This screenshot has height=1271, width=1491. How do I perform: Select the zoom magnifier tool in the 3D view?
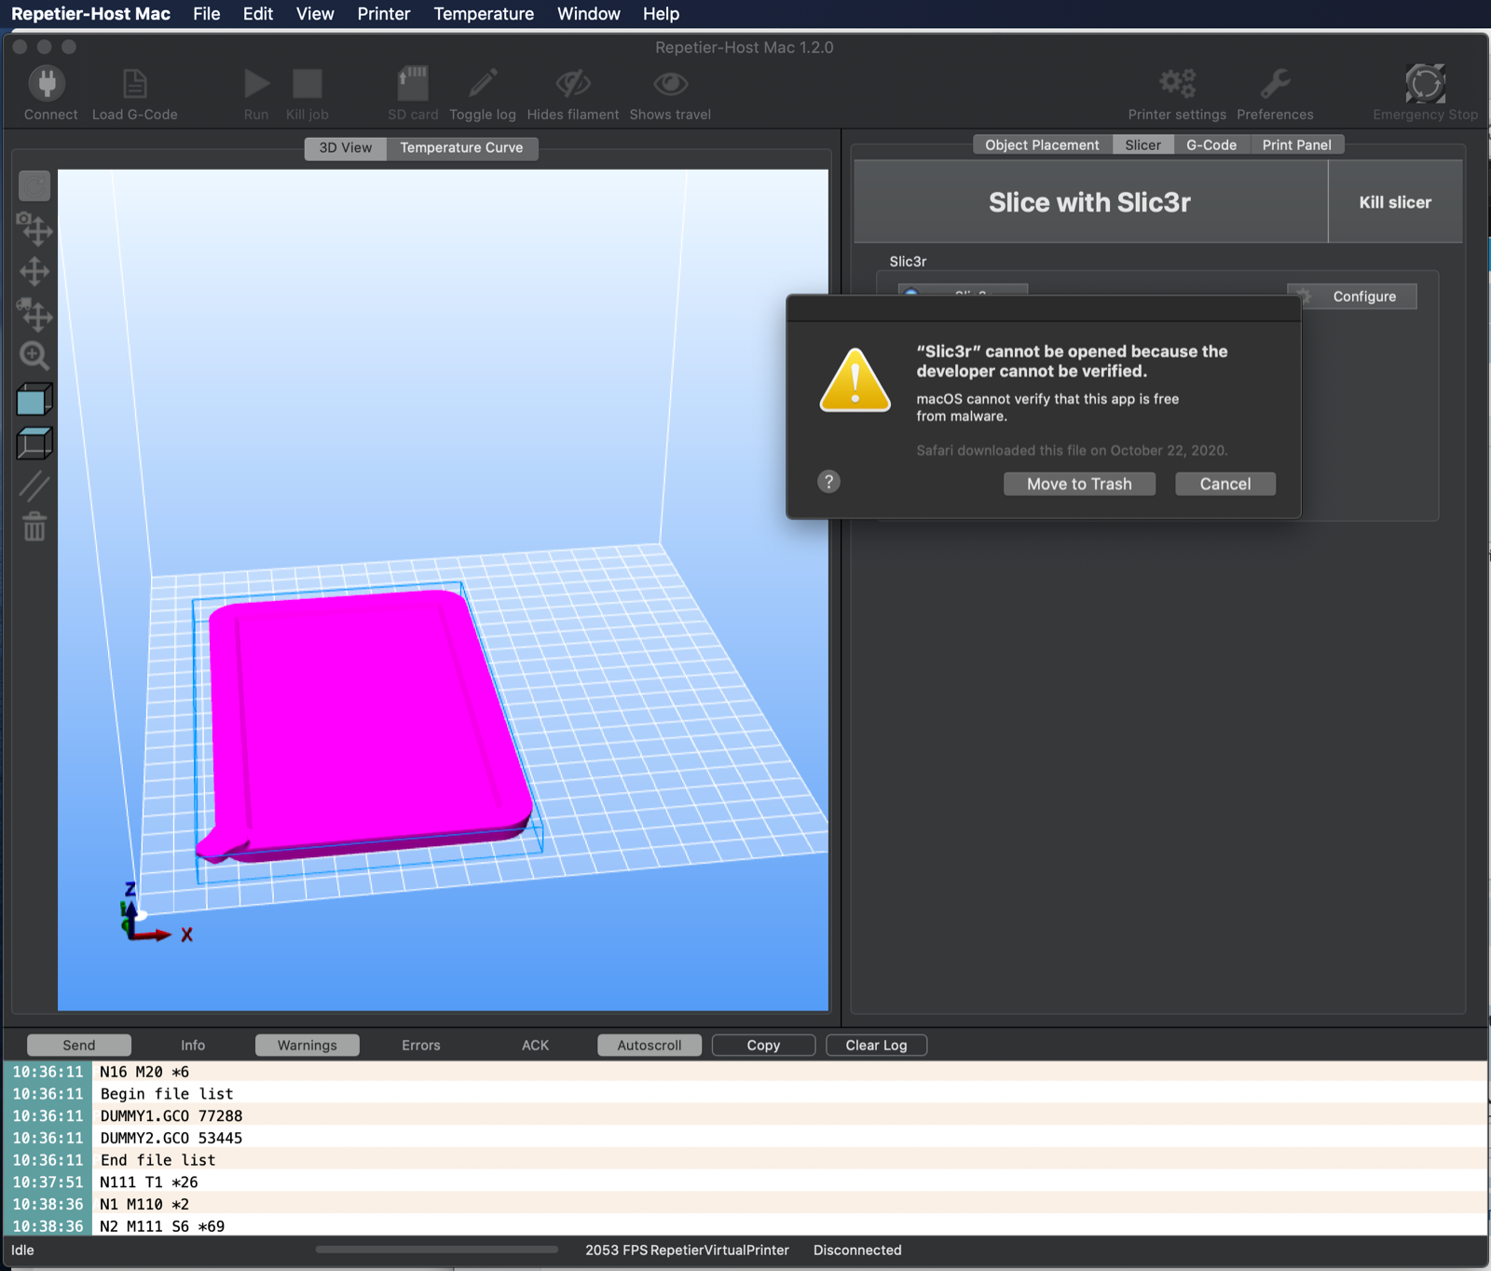pyautogui.click(x=34, y=355)
